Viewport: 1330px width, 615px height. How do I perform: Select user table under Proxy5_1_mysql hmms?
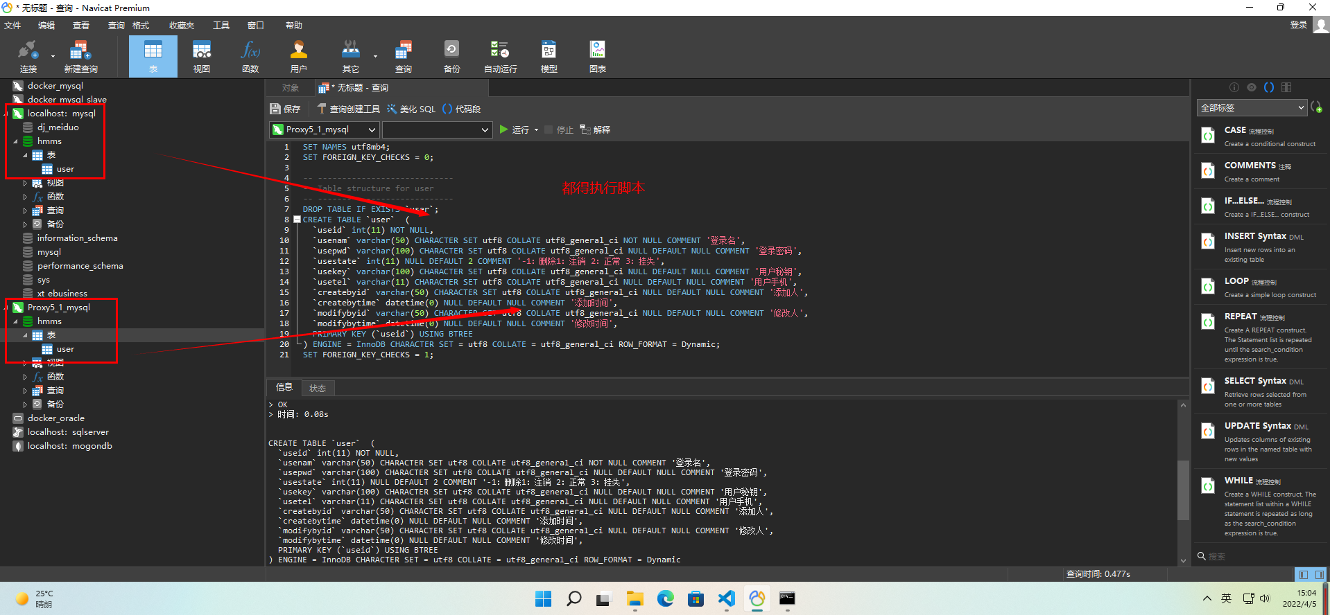pyautogui.click(x=65, y=349)
